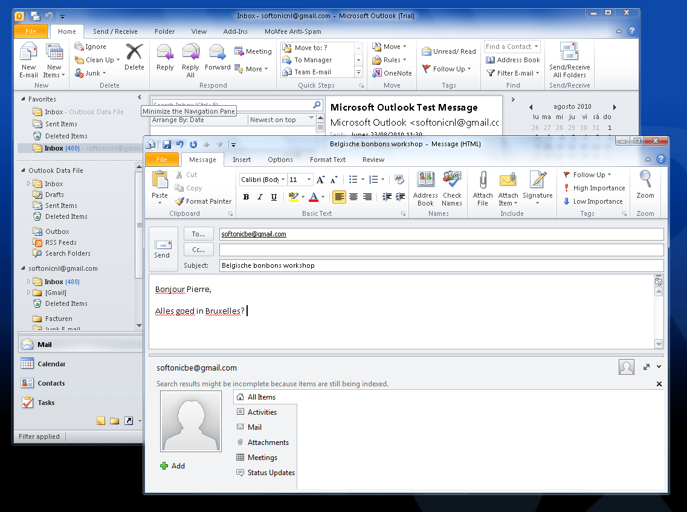Viewport: 687px width, 512px height.
Task: Open OneNote from Move group
Action: [x=392, y=73]
